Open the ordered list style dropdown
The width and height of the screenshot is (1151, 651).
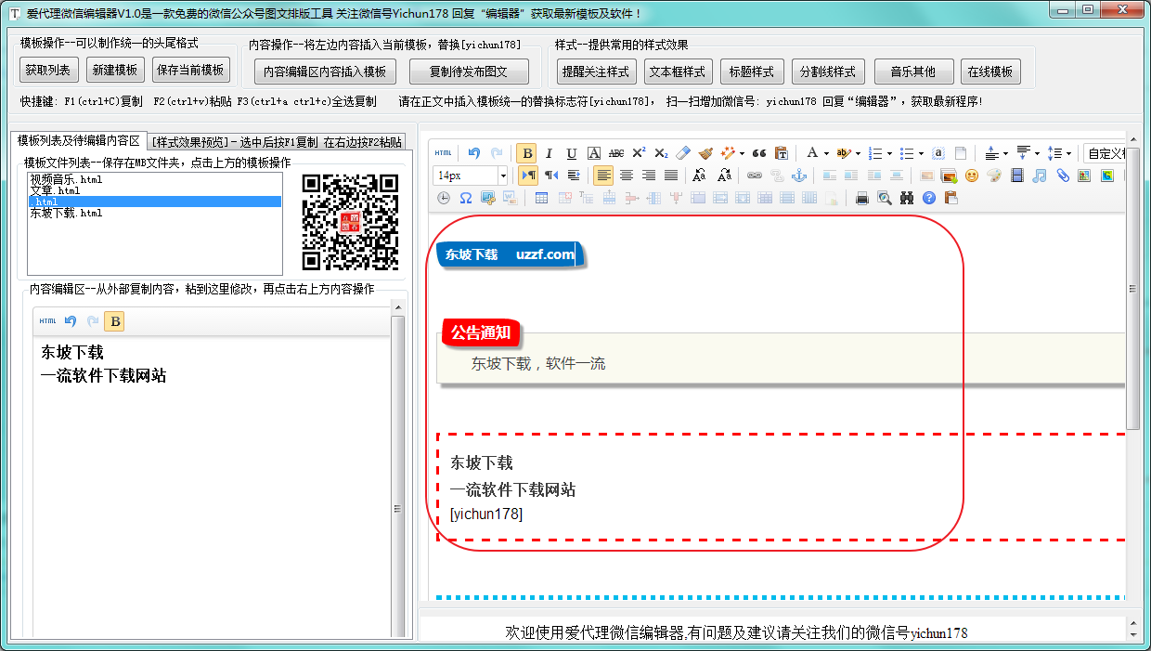[889, 153]
